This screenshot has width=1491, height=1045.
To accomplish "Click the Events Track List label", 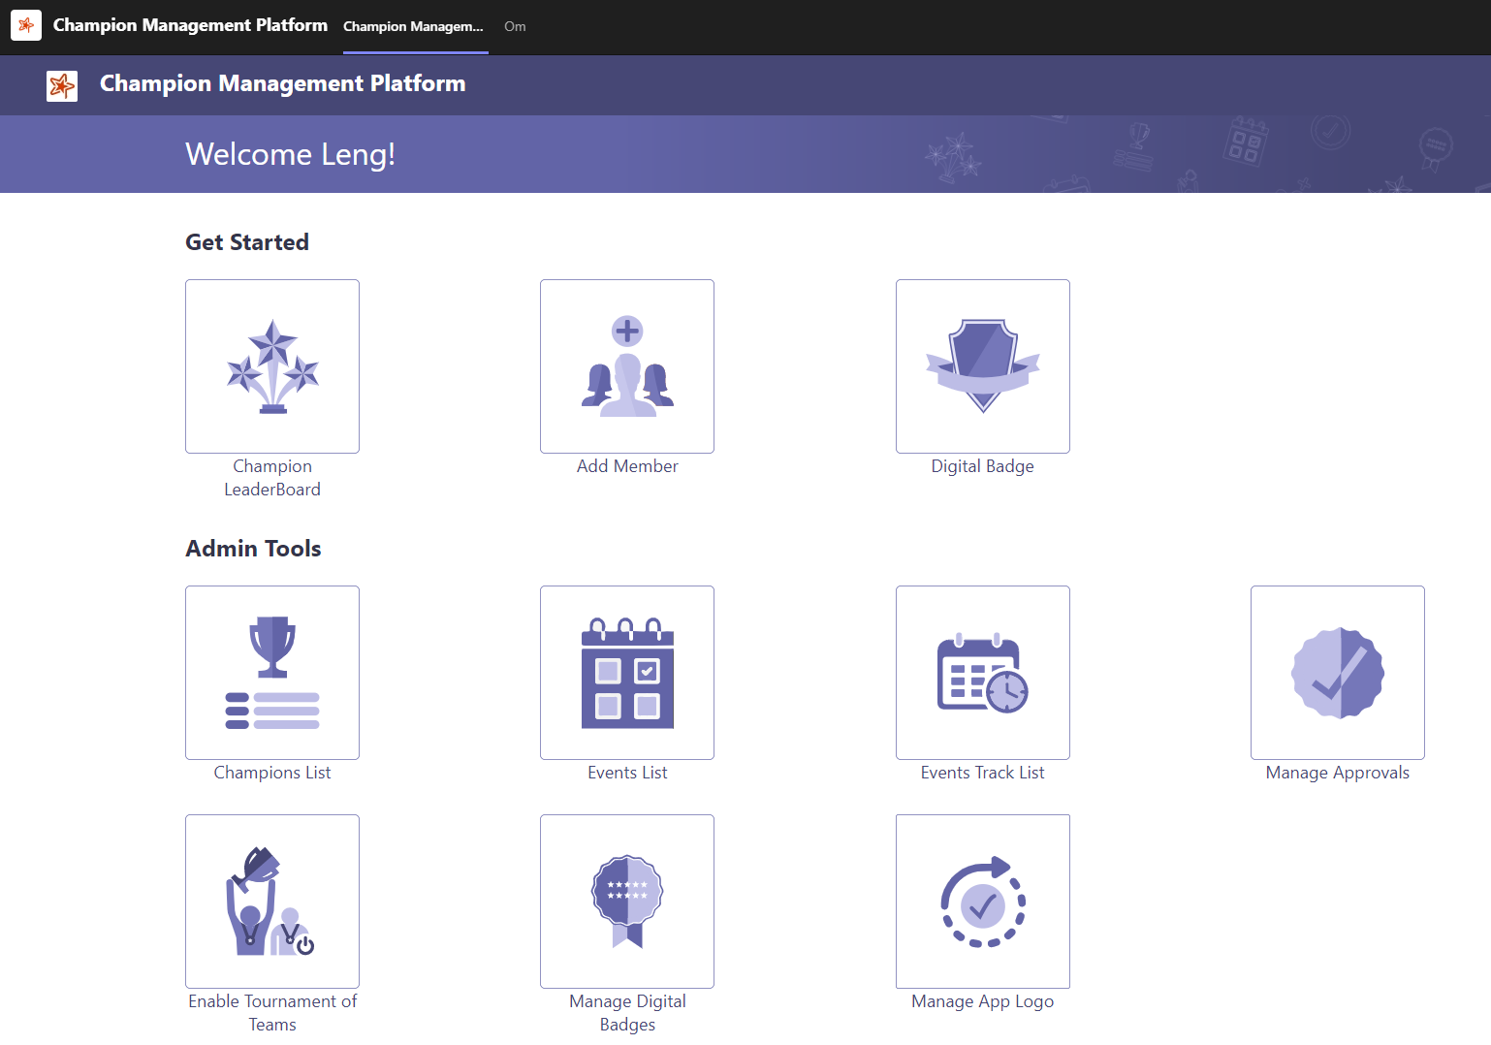I will click(x=982, y=772).
